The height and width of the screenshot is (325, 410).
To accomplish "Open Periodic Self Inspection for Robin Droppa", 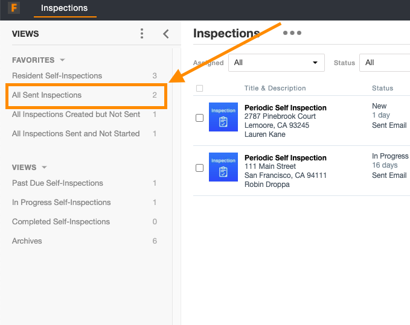I will (x=285, y=158).
